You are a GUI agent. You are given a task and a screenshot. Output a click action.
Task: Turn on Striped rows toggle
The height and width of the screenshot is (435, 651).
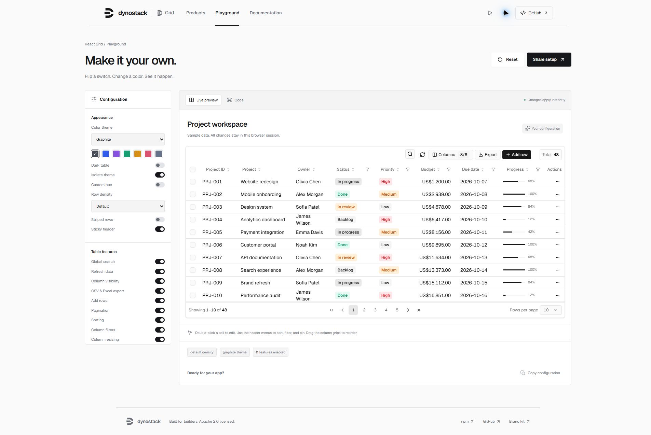pos(160,220)
